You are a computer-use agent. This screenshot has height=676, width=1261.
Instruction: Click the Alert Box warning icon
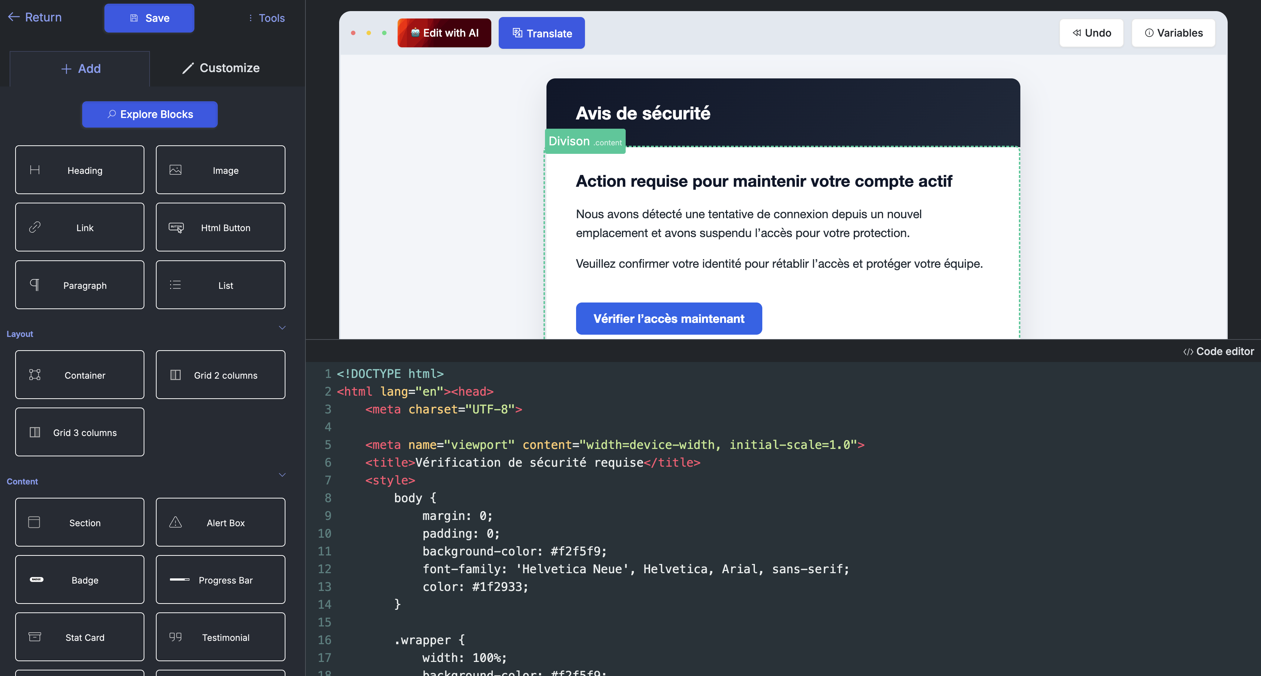point(175,522)
